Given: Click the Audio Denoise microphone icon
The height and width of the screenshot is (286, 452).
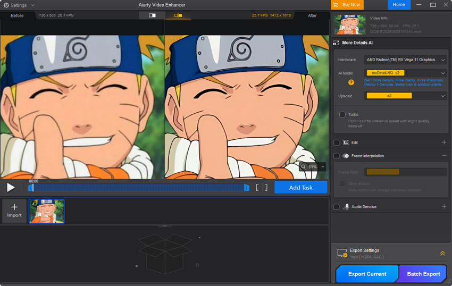Looking at the screenshot, I should (346, 207).
